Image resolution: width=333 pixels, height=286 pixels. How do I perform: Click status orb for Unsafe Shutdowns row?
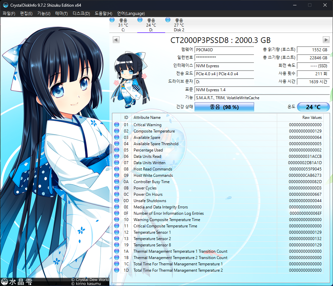coord(117,201)
